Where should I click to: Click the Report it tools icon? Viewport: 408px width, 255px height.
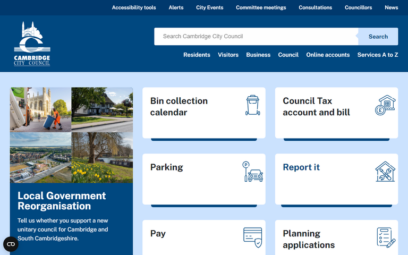385,172
